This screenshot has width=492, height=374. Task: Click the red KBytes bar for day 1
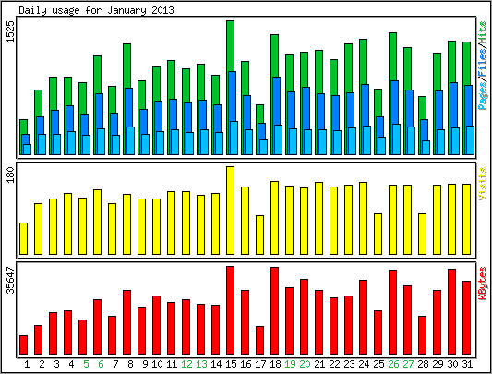tap(23, 344)
